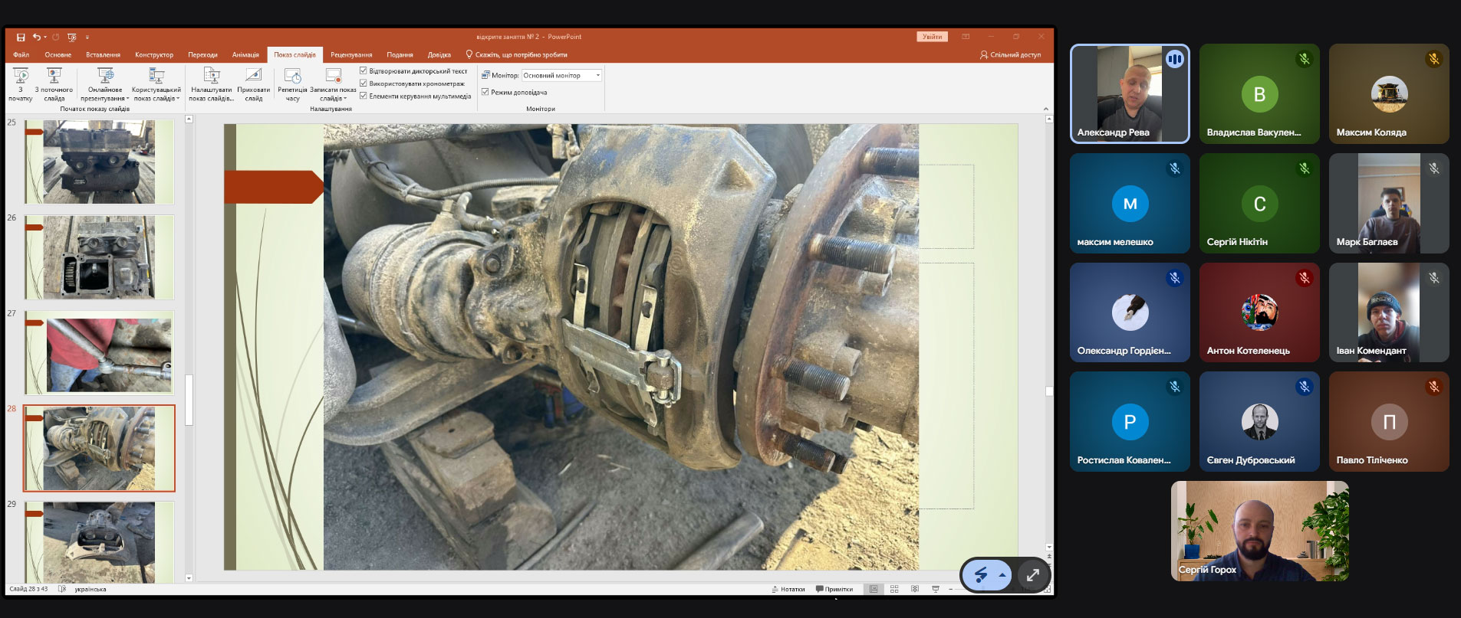
Task: Click the Нотатки button in status bar
Action: [788, 589]
